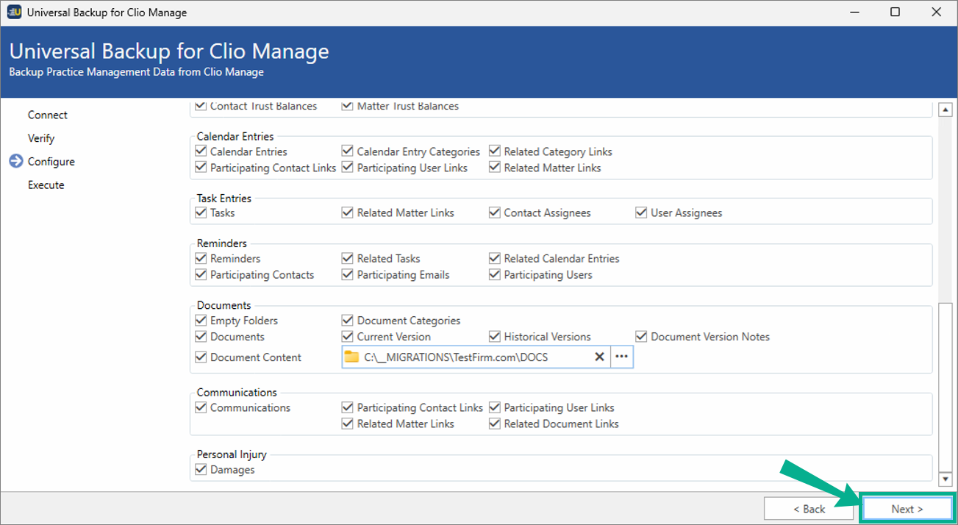Go to the Connect step
This screenshot has width=958, height=525.
[x=48, y=115]
